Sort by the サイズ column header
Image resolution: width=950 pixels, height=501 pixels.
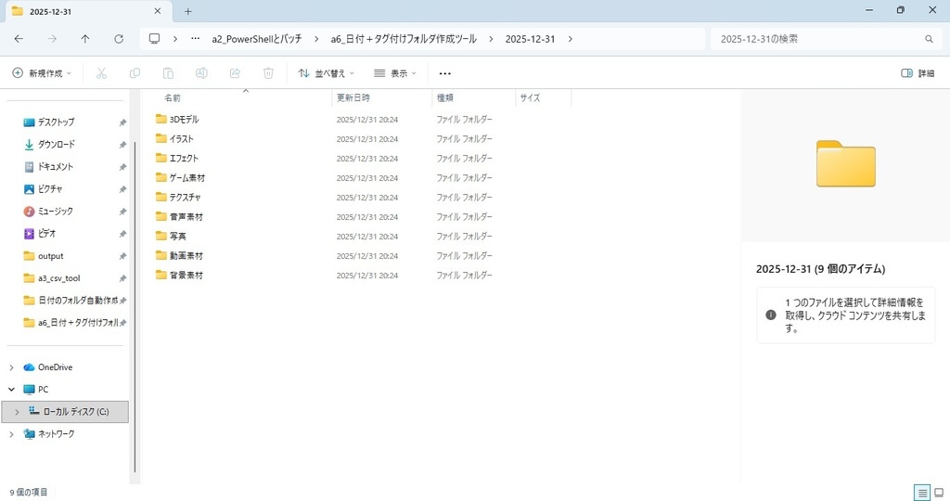[530, 97]
